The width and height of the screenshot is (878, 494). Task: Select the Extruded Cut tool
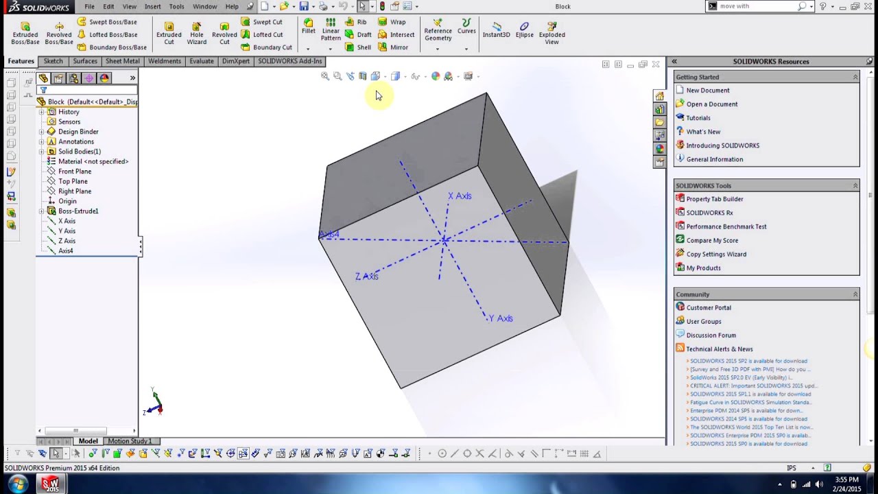(169, 32)
